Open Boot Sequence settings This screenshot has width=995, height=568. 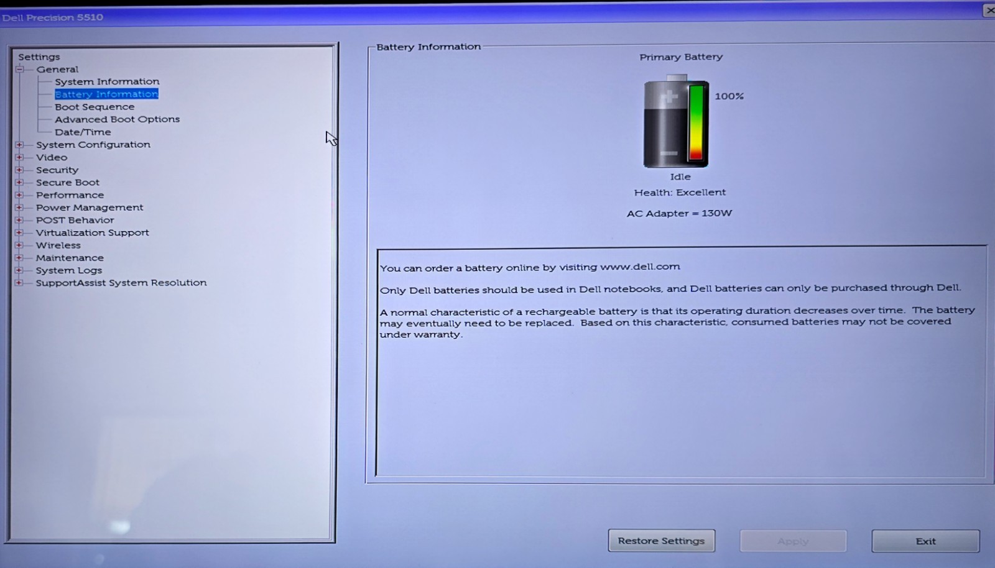click(x=95, y=107)
